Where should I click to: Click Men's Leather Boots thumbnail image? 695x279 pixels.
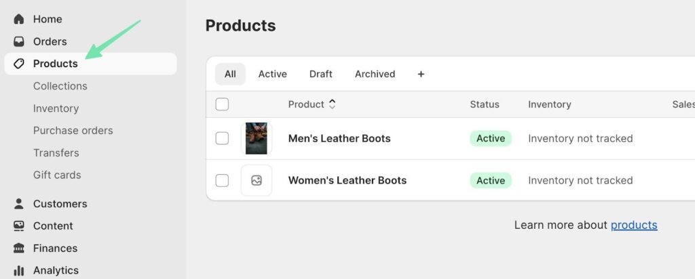click(257, 138)
